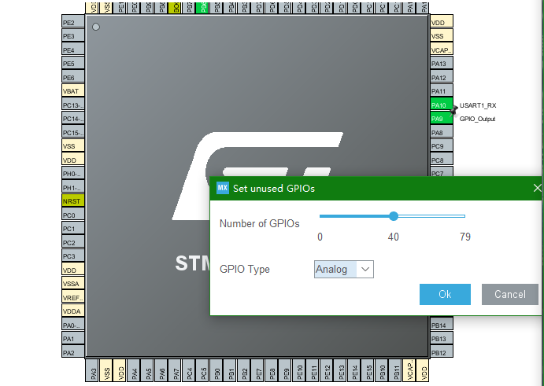This screenshot has width=544, height=386.
Task: Select pin PE10 on the chip
Action: tap(298, 370)
